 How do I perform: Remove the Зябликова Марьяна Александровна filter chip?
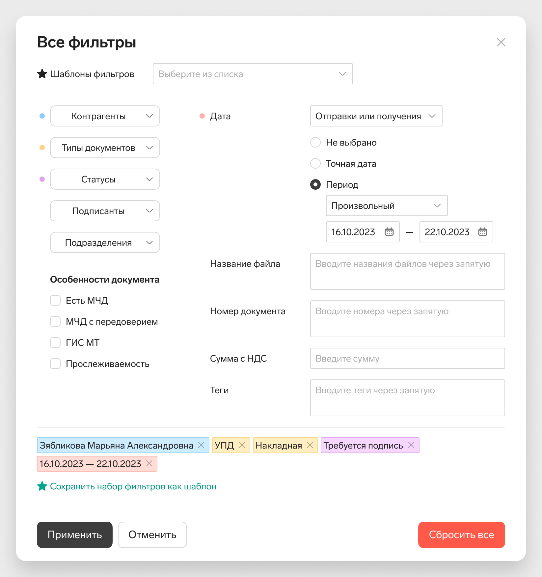point(201,445)
